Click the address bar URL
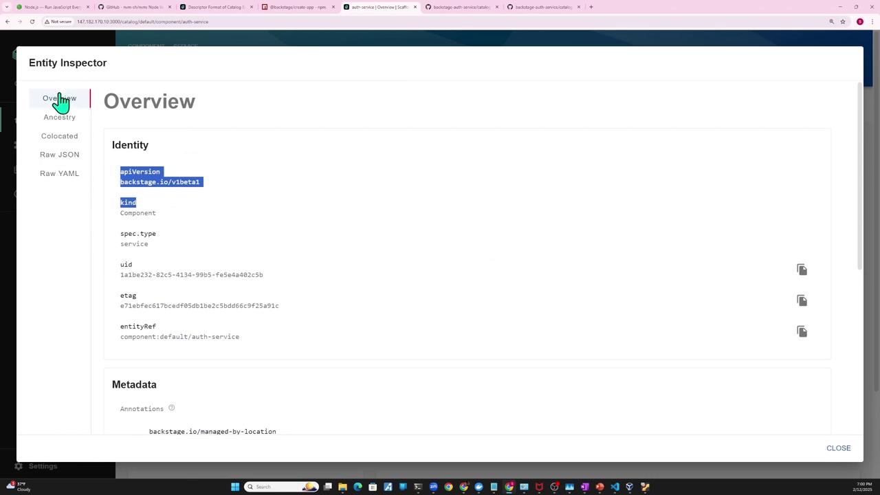The width and height of the screenshot is (880, 495). (142, 21)
